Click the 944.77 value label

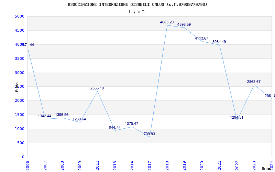pyautogui.click(x=114, y=127)
